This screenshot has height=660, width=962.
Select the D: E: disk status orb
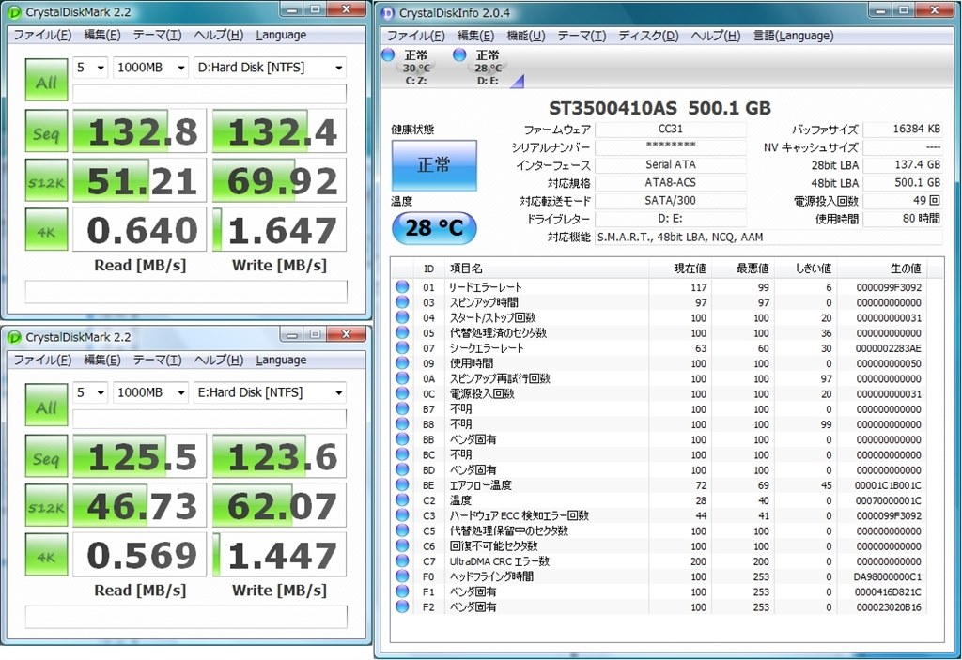[459, 54]
